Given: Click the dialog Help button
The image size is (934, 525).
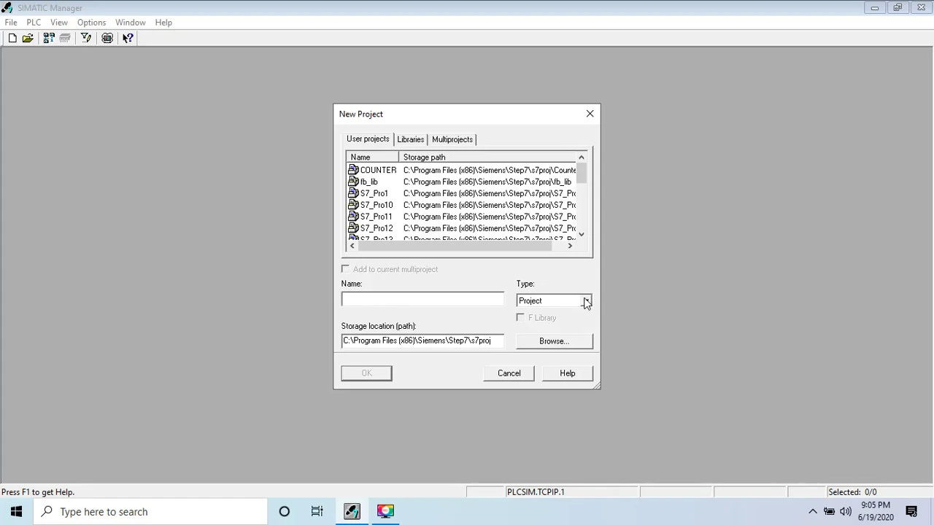Looking at the screenshot, I should tap(568, 373).
